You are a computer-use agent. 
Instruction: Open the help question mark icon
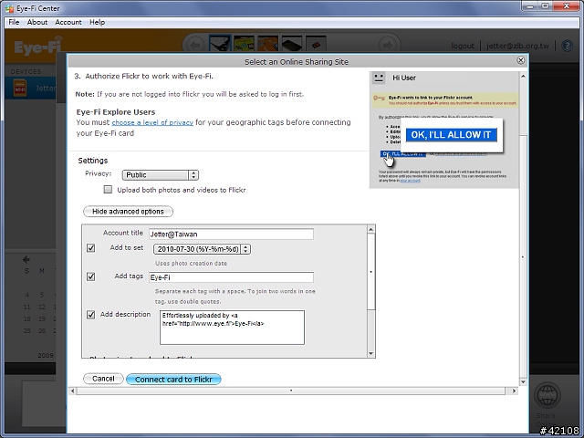[x=567, y=46]
